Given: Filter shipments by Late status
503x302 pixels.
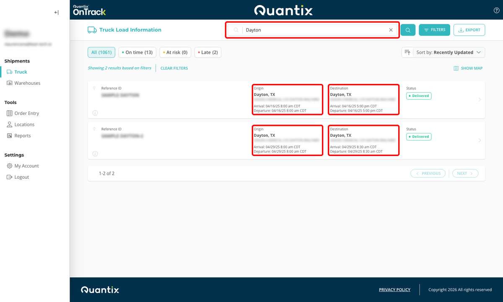Looking at the screenshot, I should [x=207, y=52].
